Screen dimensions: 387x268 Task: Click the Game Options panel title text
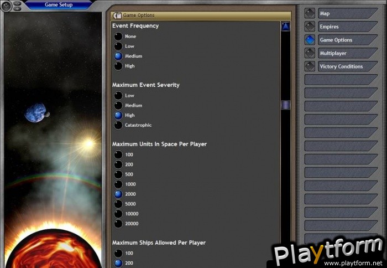(x=139, y=16)
